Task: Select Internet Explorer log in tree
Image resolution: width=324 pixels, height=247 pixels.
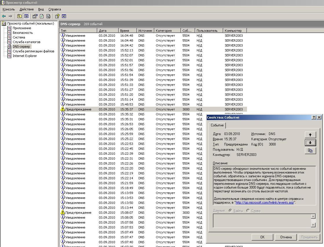Action: (x=25, y=56)
